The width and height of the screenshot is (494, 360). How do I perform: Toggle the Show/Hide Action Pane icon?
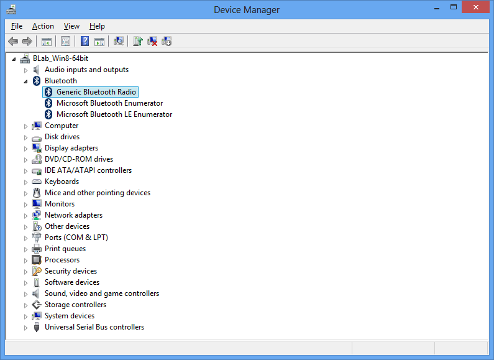point(99,41)
